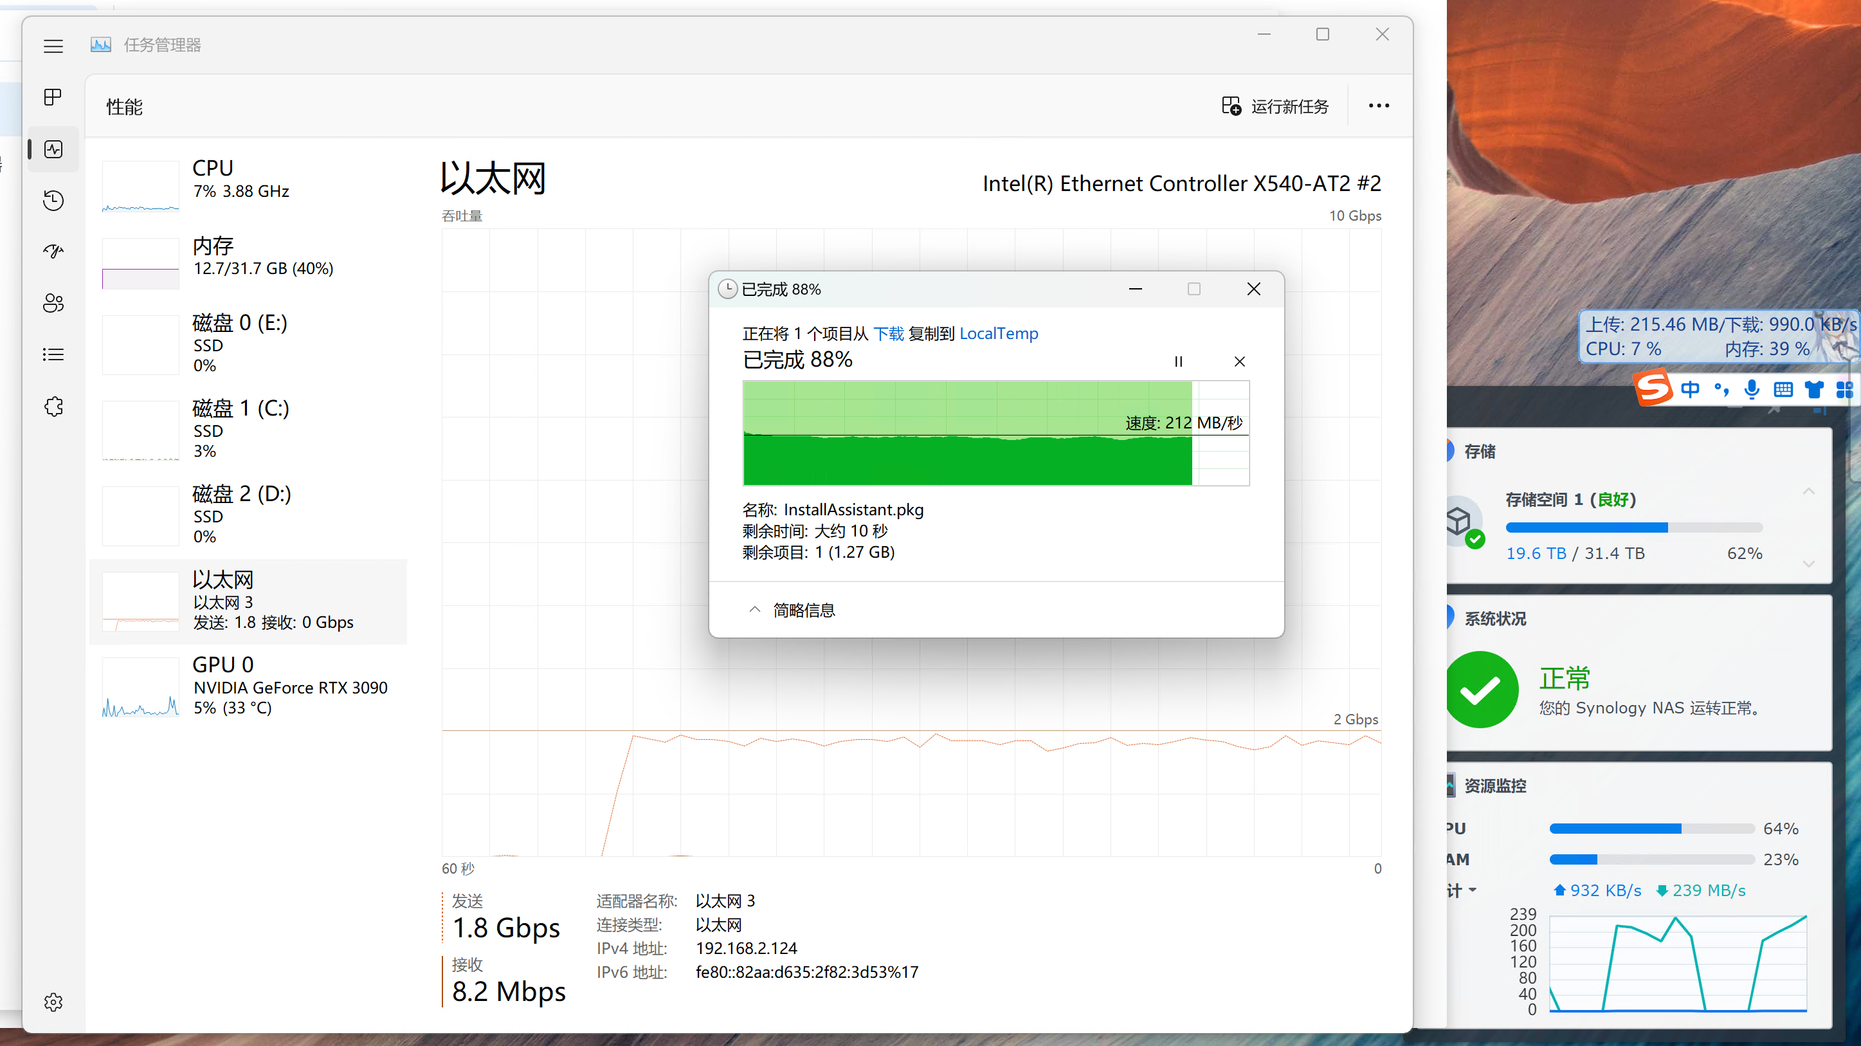Image resolution: width=1861 pixels, height=1046 pixels.
Task: Open the Users page icon
Action: point(53,303)
